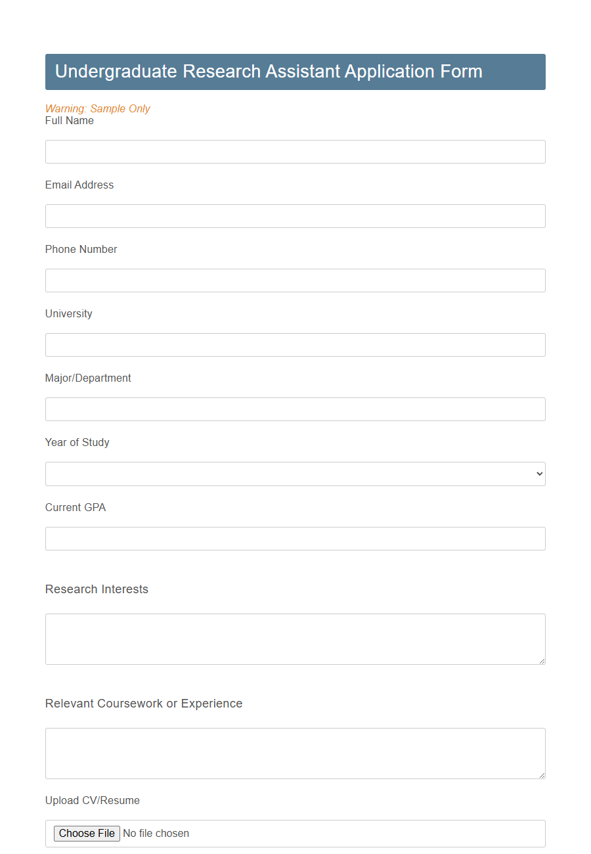Click the Current GPA input field
Image resolution: width=591 pixels, height=854 pixels.
[295, 539]
